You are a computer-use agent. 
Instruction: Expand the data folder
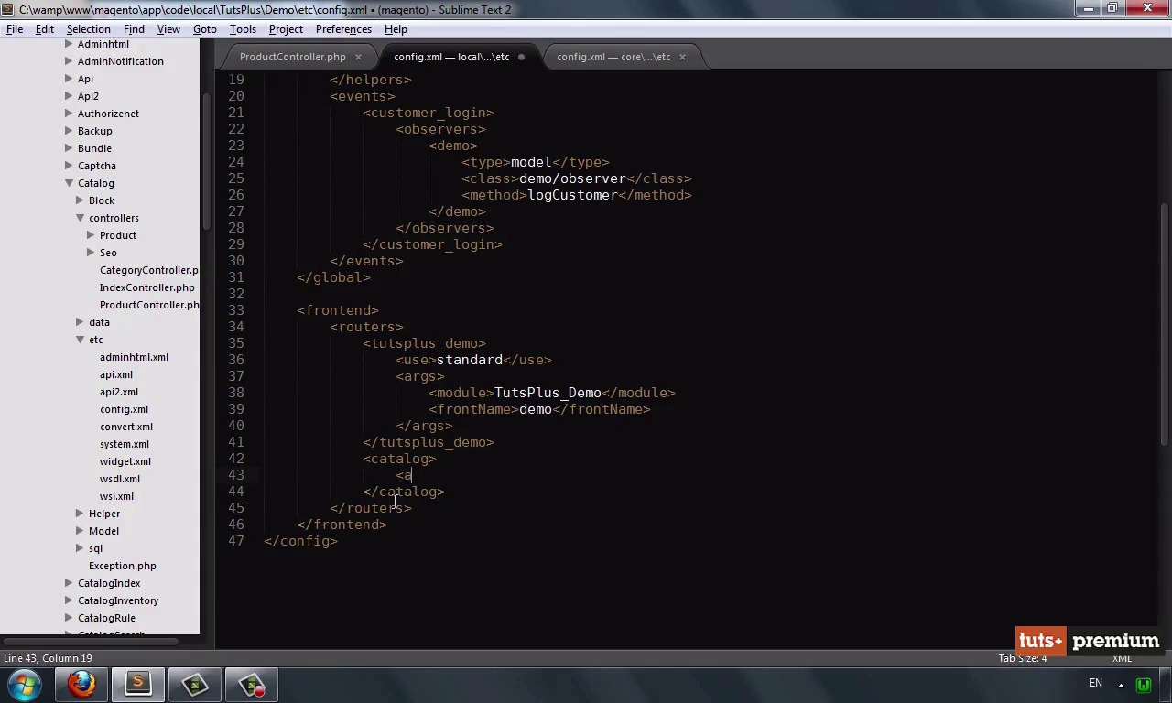[80, 322]
